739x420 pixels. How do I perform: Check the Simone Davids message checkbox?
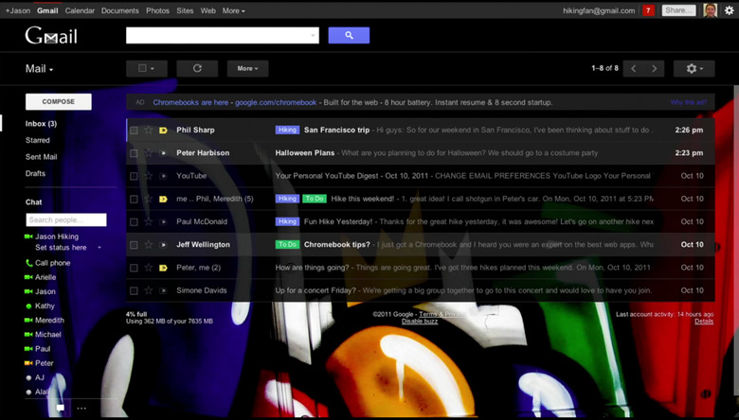134,291
